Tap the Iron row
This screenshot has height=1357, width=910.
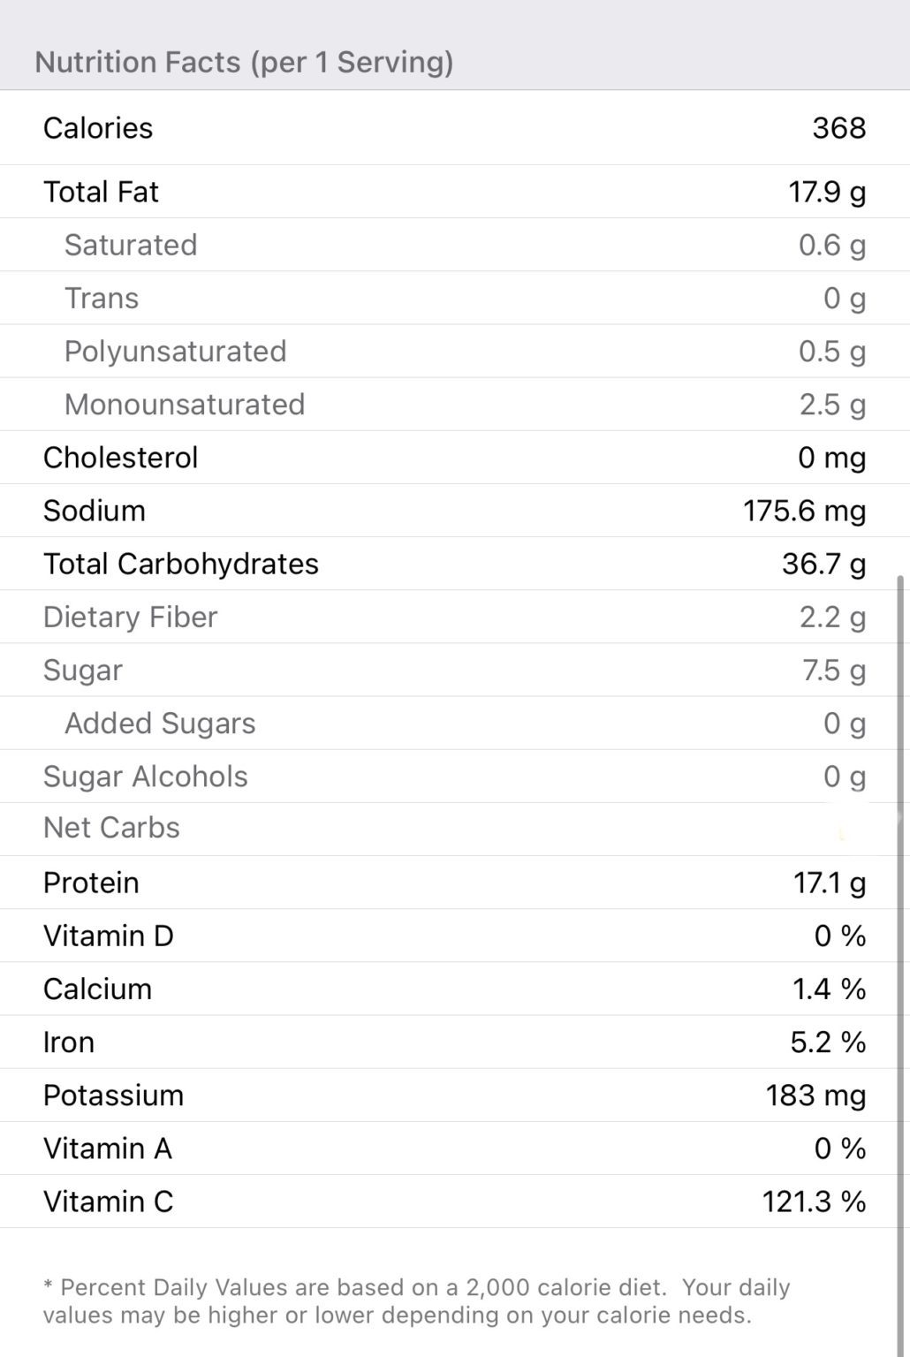click(x=454, y=1042)
